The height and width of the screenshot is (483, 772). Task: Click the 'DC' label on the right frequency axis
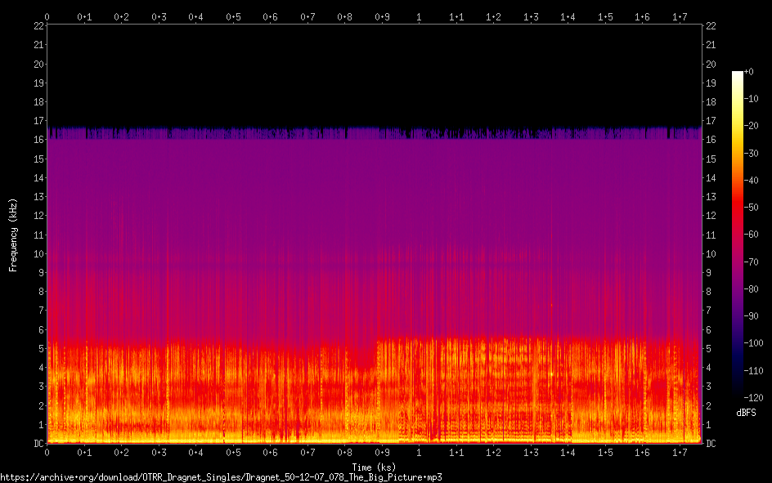pyautogui.click(x=711, y=444)
